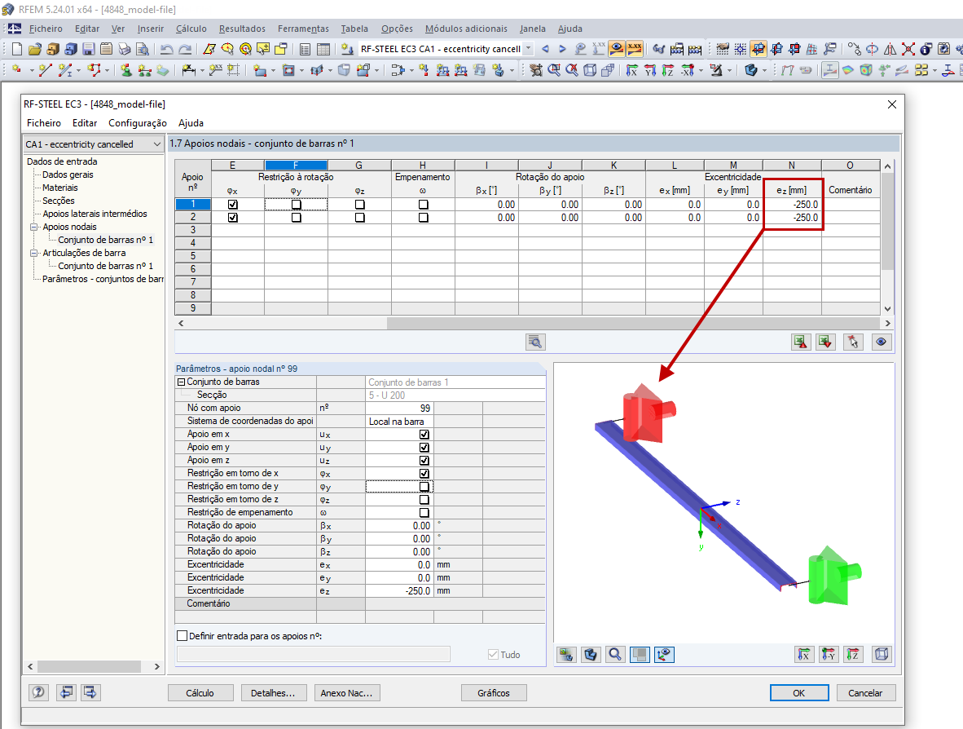Toggle 'Apoio em y' uy checkbox

tap(424, 448)
